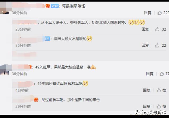The width and height of the screenshot is (169, 118).
Task: Click 回复 on the 23分钟前 reply
Action: [145, 29]
